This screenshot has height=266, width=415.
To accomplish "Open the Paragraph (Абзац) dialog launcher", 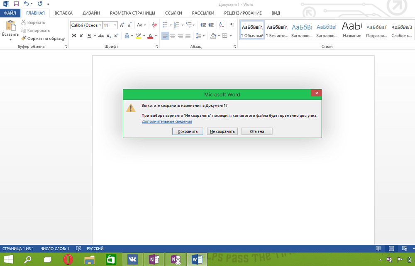I will [x=235, y=47].
